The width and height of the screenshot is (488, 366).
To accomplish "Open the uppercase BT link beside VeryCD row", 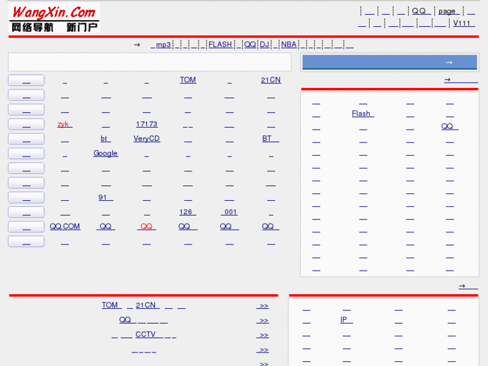I will pos(271,138).
